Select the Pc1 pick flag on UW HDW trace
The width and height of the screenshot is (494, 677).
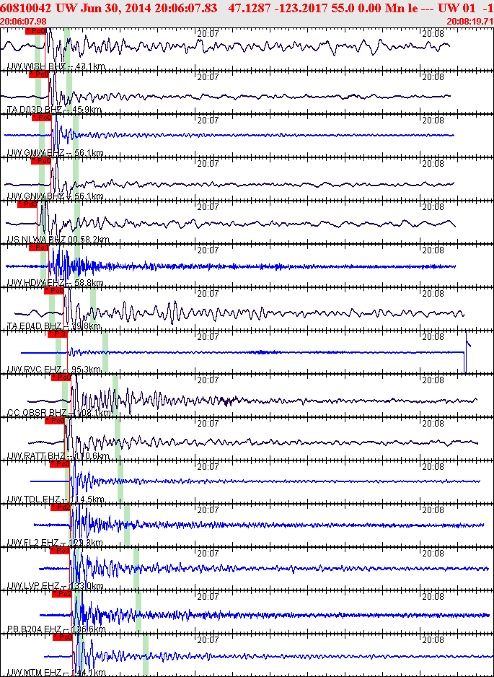[x=39, y=248]
